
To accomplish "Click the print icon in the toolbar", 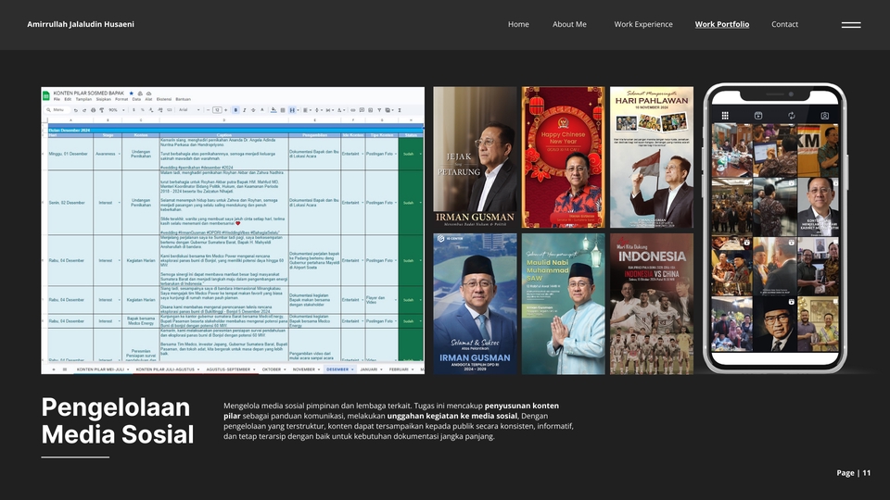I will [x=93, y=110].
